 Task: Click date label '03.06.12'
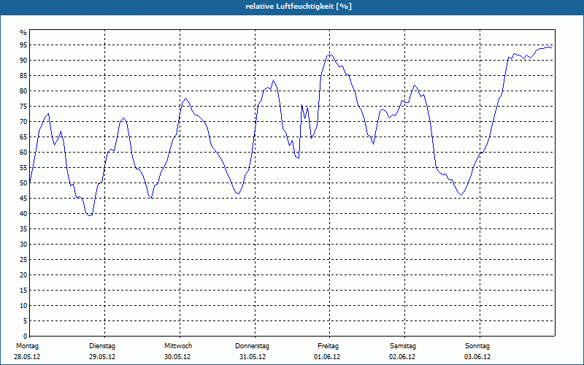coord(477,357)
